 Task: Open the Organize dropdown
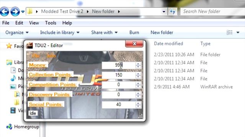[x=17, y=32]
